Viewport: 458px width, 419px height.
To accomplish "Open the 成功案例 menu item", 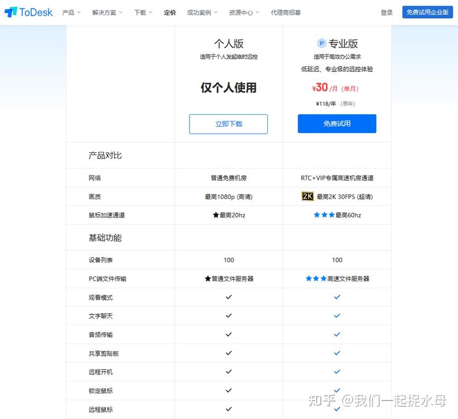I will pos(200,12).
